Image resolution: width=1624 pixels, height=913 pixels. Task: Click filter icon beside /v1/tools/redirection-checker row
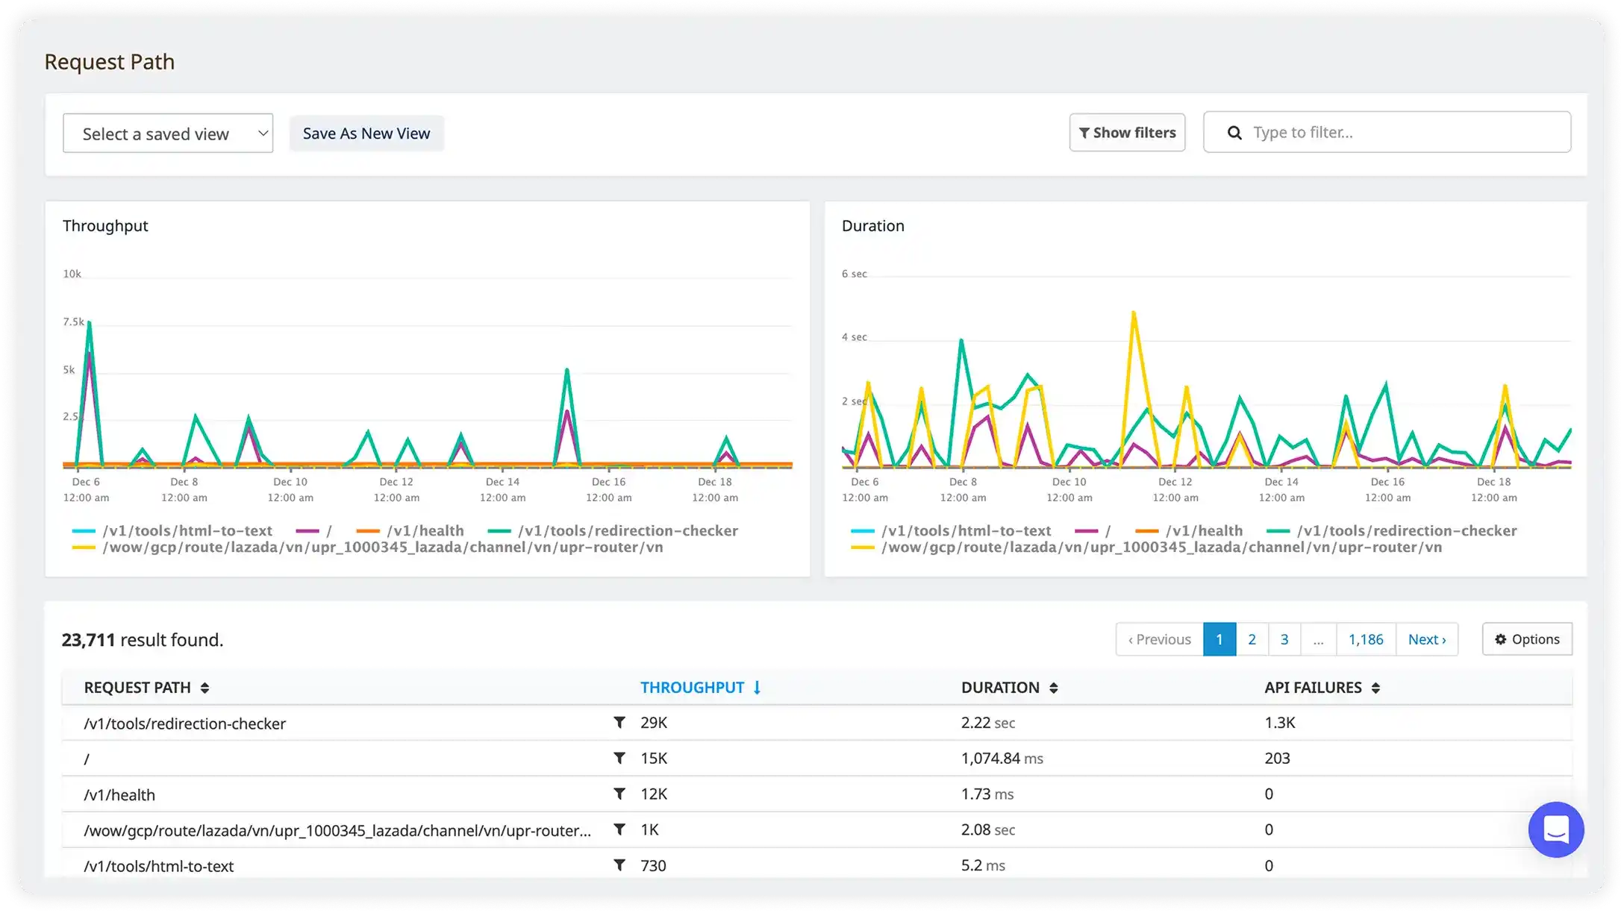pos(619,722)
